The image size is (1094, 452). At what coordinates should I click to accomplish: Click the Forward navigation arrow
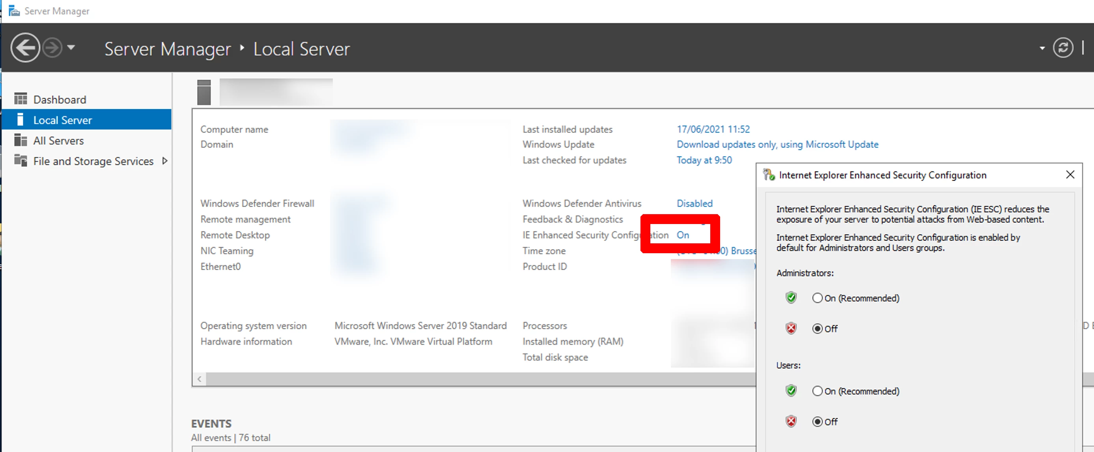pos(53,48)
